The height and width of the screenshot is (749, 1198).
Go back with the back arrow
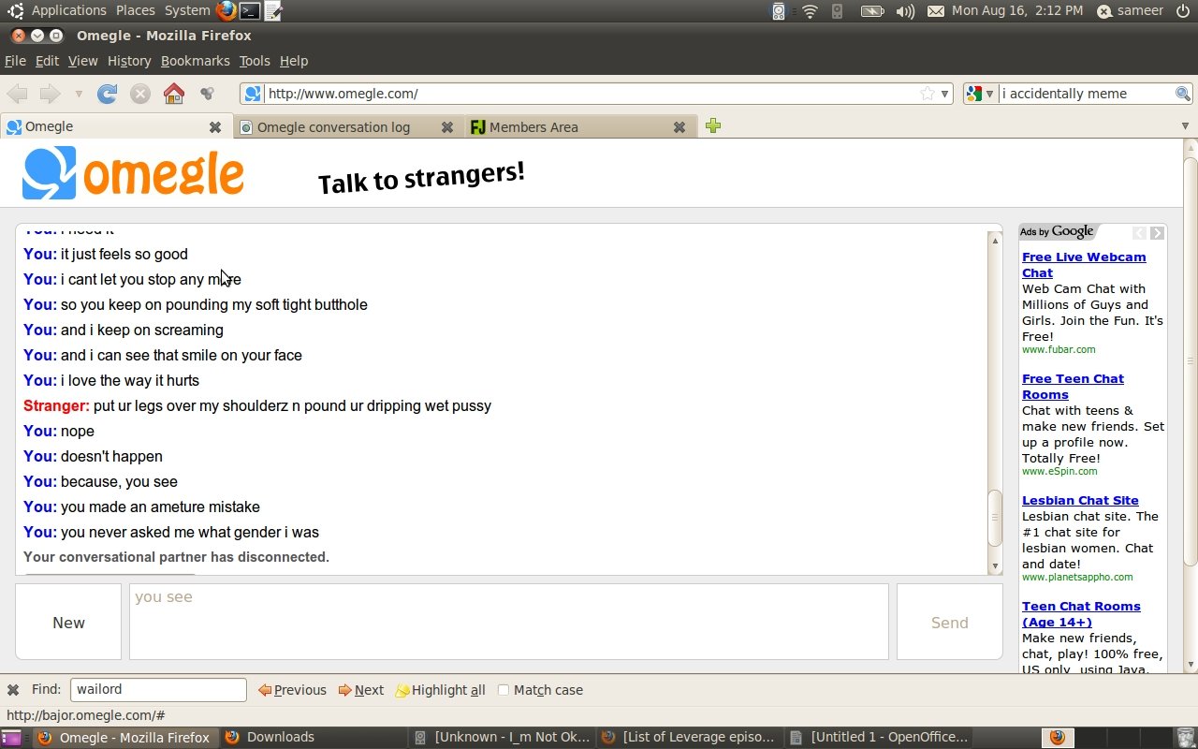[17, 94]
